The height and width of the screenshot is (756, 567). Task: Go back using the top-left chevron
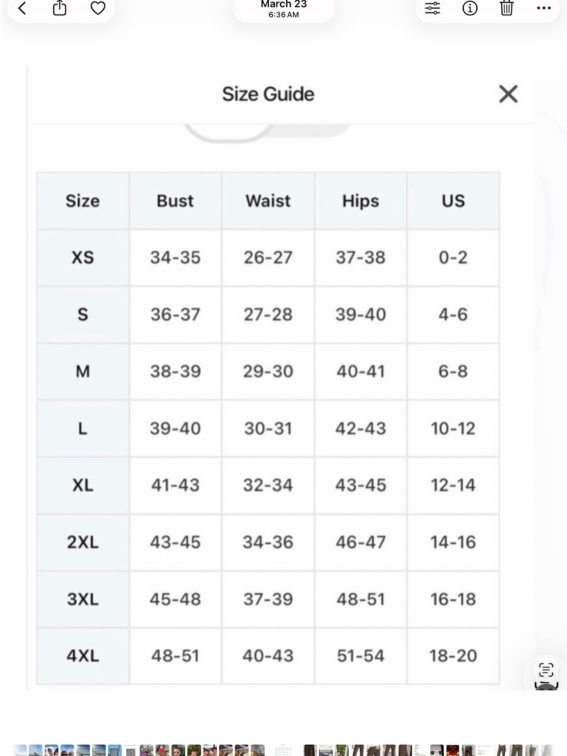(22, 8)
